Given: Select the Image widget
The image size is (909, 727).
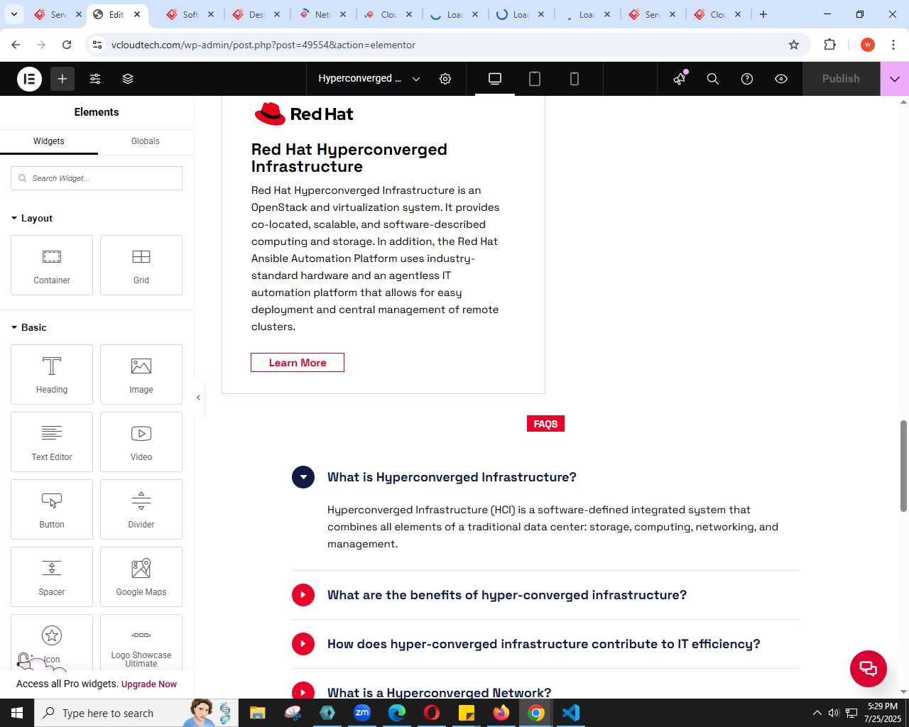Looking at the screenshot, I should click(141, 374).
